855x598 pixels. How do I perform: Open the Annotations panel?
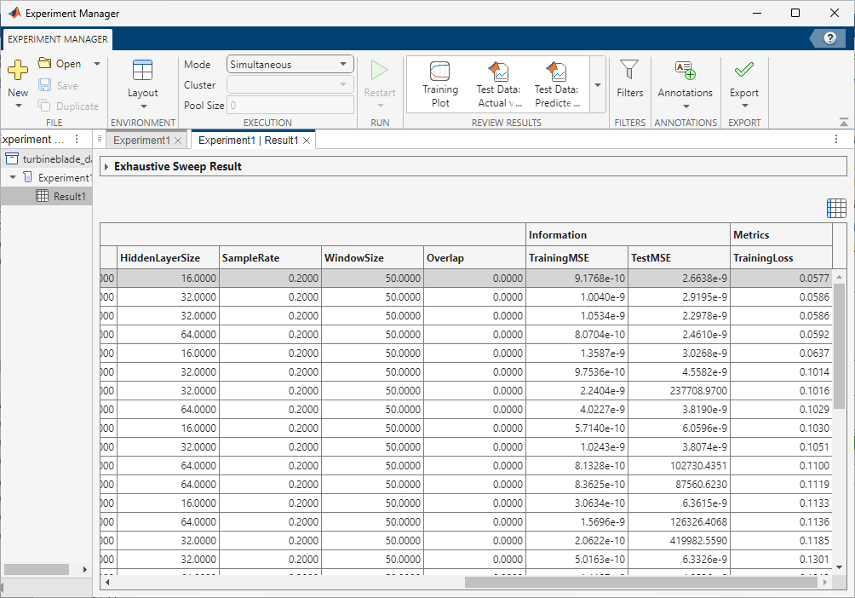point(685,83)
